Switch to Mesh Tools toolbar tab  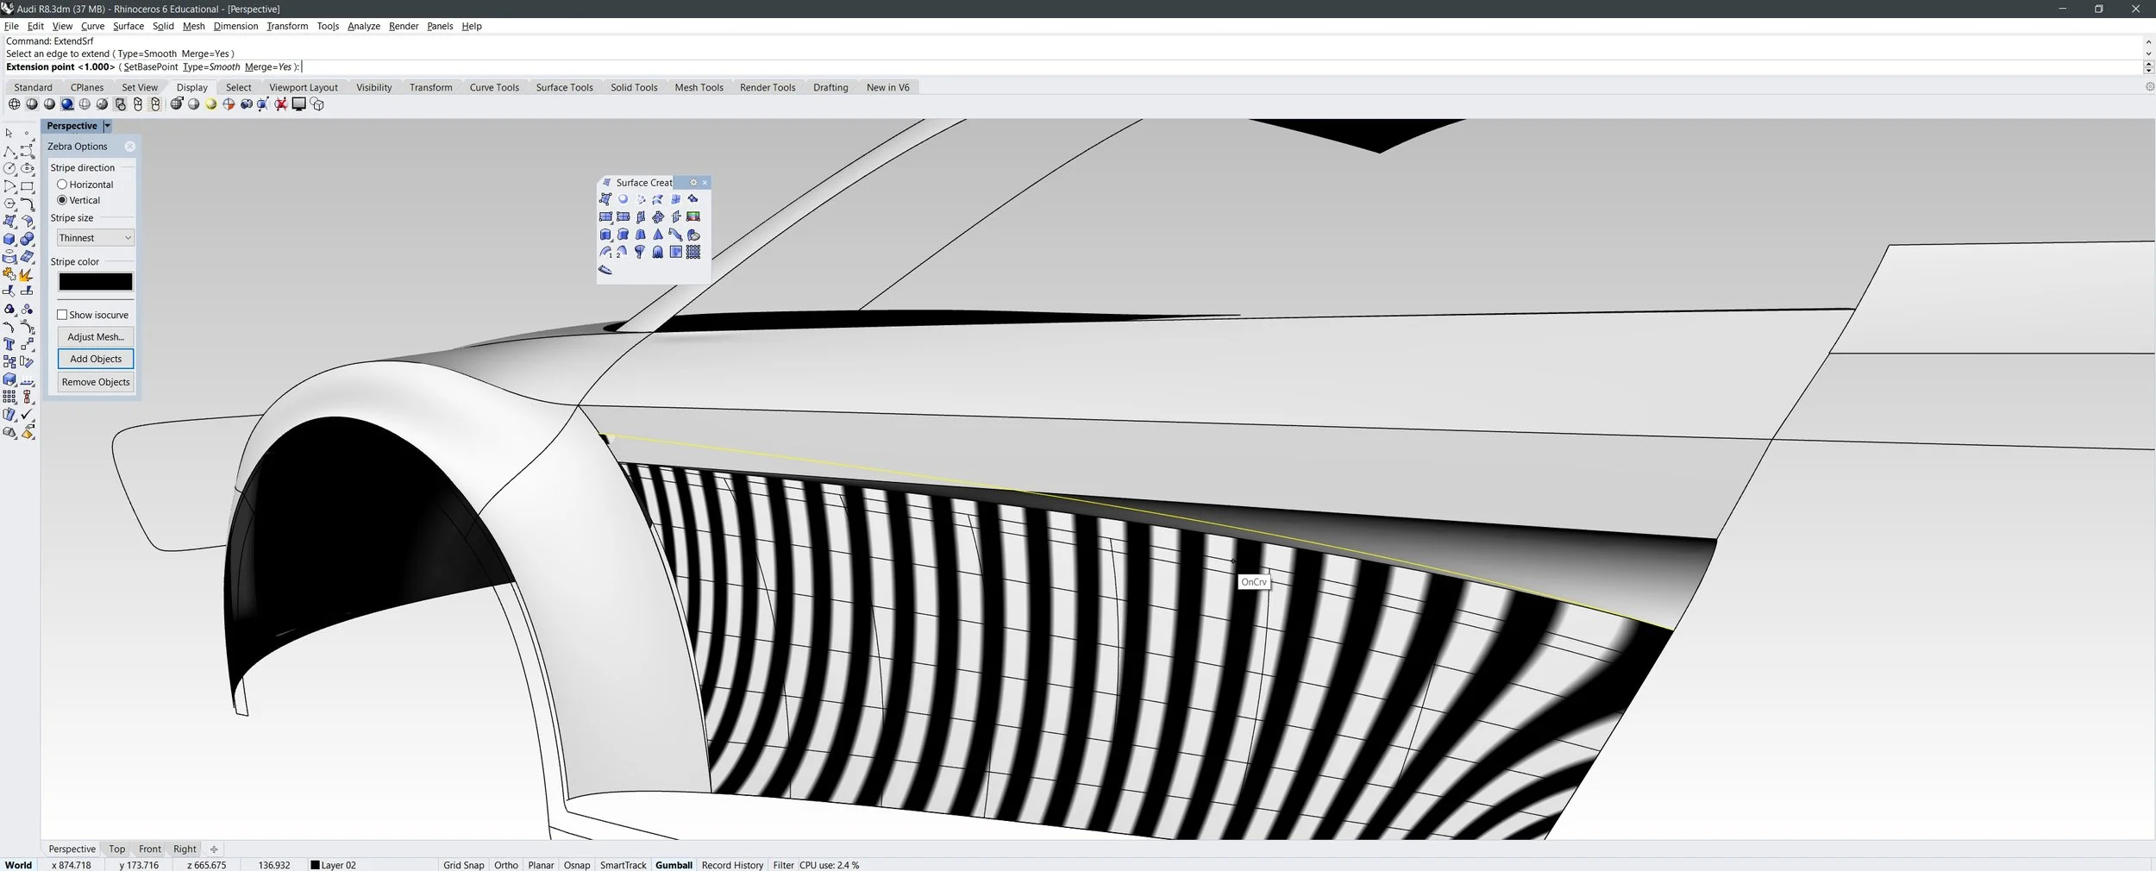tap(699, 87)
